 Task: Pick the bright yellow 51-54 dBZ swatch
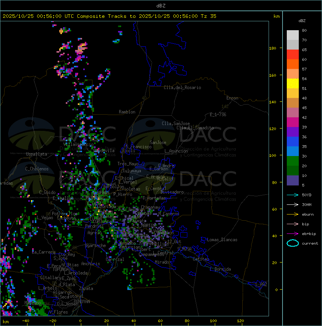point(293,83)
